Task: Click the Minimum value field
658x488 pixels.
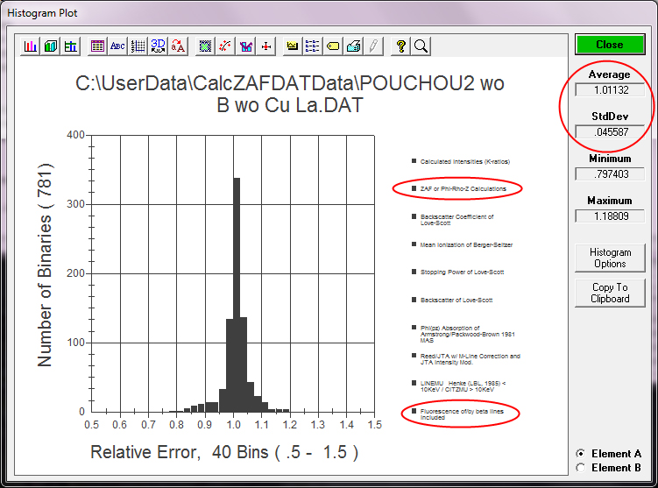Action: [610, 173]
